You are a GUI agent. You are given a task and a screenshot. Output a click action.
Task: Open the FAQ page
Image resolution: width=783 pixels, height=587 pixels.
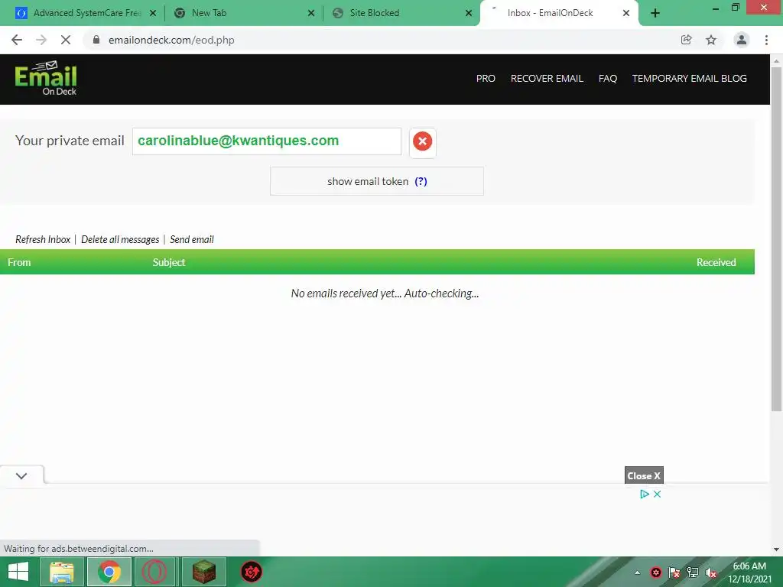click(608, 79)
